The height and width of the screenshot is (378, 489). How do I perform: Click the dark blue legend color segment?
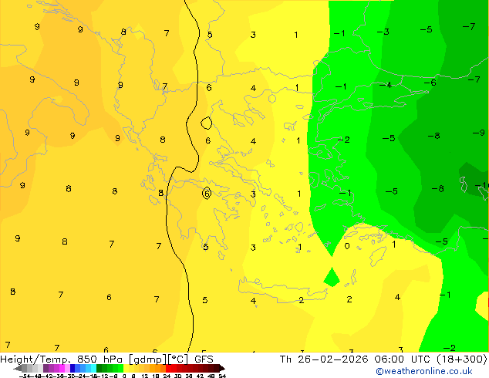(x=73, y=368)
